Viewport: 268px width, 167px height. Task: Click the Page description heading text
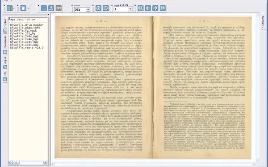(22, 19)
